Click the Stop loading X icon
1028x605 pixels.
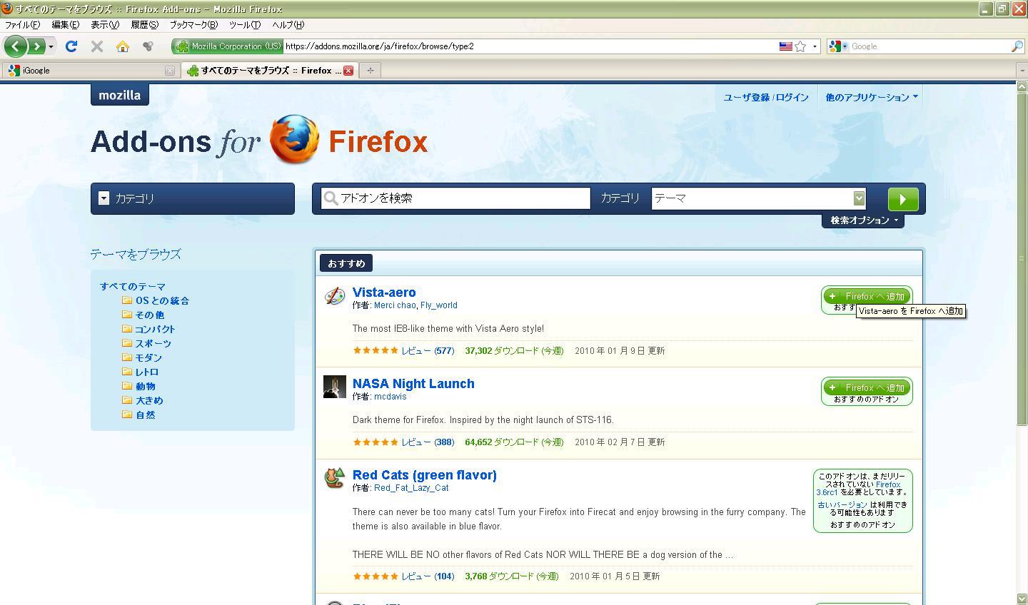pyautogui.click(x=97, y=46)
